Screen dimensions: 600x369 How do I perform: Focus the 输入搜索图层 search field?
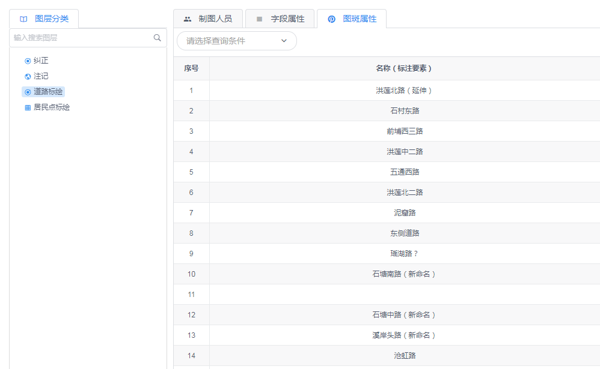click(x=88, y=37)
